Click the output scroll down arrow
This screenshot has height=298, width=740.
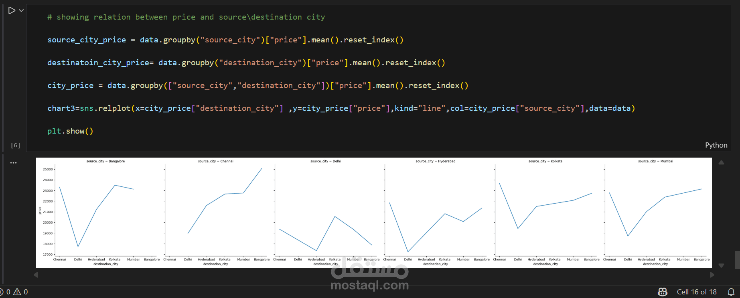(721, 265)
